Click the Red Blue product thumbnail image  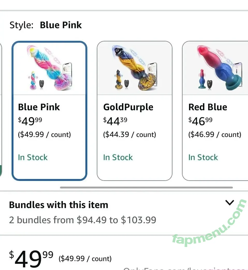click(x=215, y=69)
